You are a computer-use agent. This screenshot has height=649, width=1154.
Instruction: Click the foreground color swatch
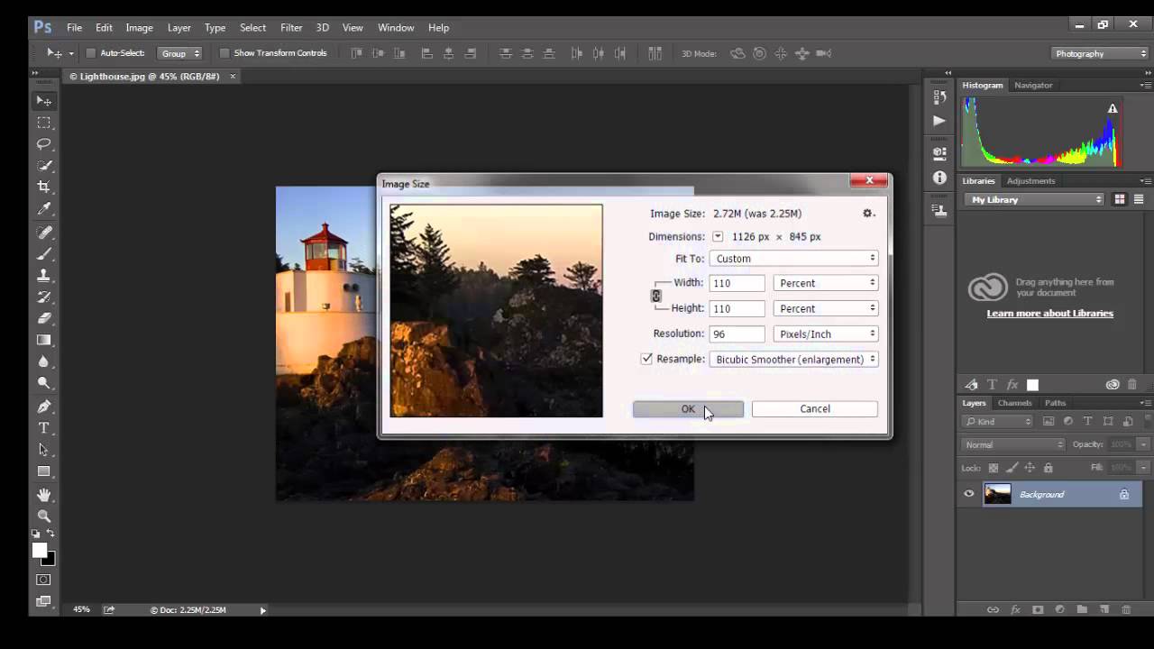pyautogui.click(x=40, y=550)
